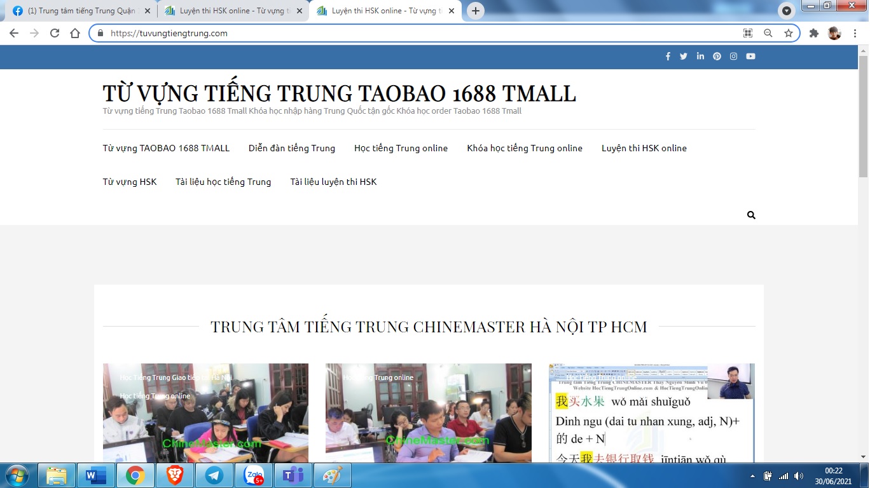870x488 pixels.
Task: Open the YouTube icon in header bar
Action: [750, 57]
